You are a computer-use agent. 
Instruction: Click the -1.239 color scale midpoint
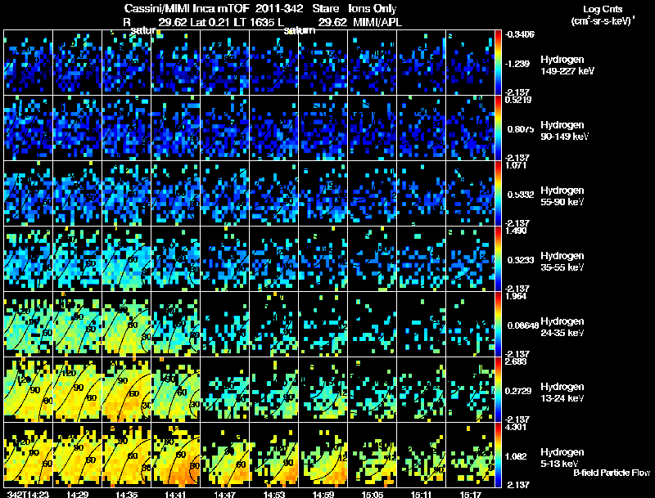(x=517, y=64)
